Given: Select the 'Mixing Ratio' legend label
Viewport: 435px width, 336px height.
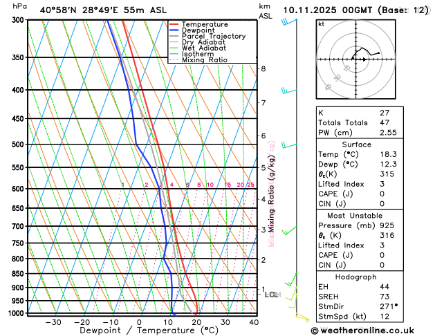Looking at the screenshot, I should pyautogui.click(x=205, y=60).
